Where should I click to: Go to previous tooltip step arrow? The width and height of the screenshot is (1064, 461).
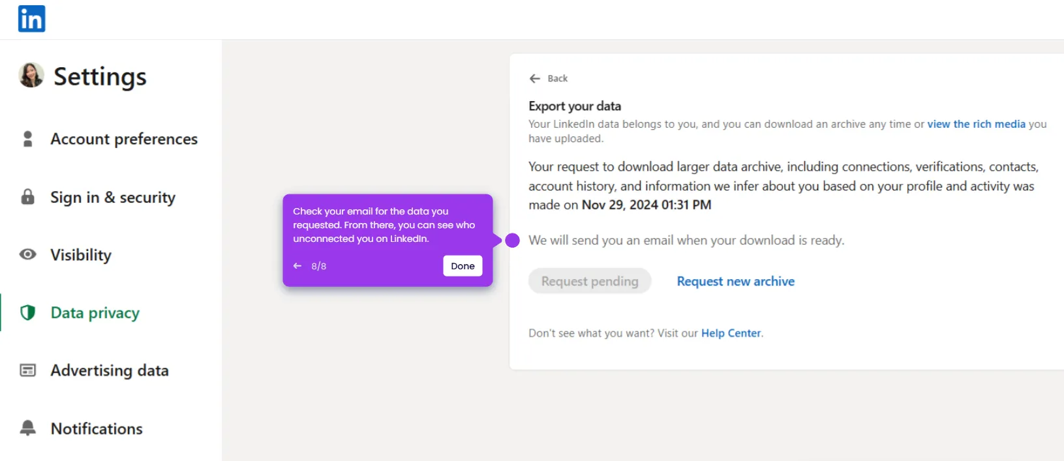click(x=297, y=266)
